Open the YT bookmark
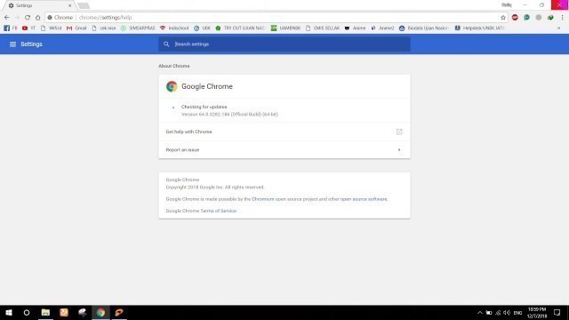Viewport: 569px width, 320px height. click(x=28, y=28)
